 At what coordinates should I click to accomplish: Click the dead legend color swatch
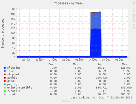[5, 81]
